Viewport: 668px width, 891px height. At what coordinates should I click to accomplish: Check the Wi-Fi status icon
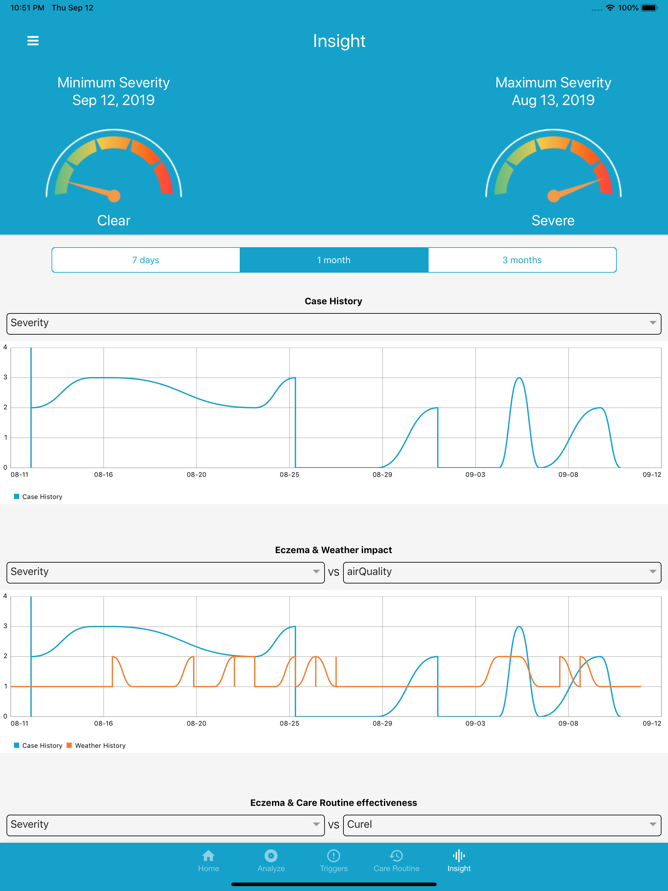tap(610, 8)
